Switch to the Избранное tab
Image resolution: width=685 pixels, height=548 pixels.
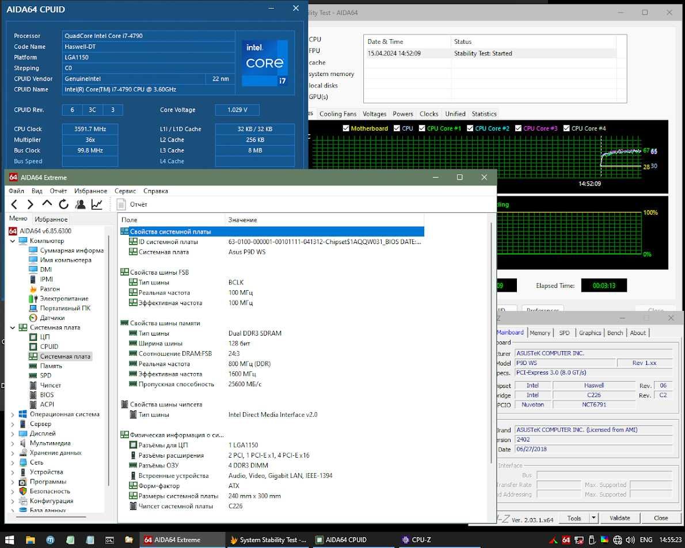(51, 219)
